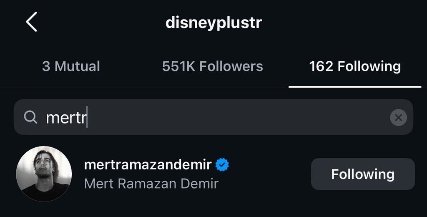Unfollow mertramazandemir via the Following button
The height and width of the screenshot is (217, 427).
pyautogui.click(x=363, y=174)
